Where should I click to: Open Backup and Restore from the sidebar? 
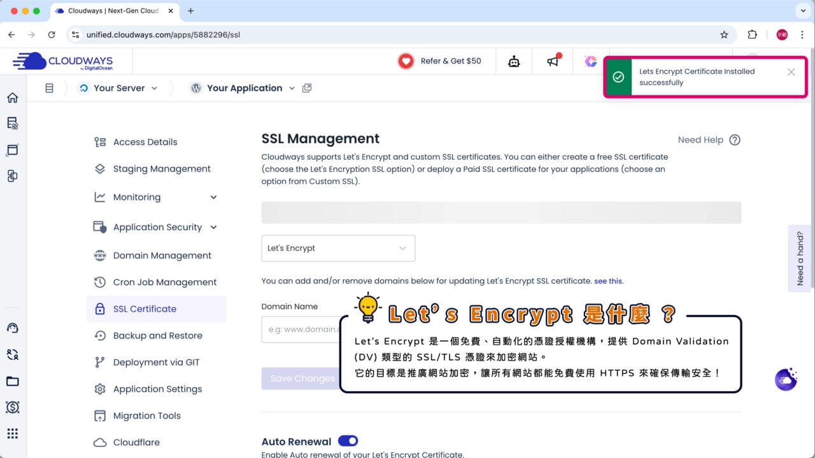point(157,335)
